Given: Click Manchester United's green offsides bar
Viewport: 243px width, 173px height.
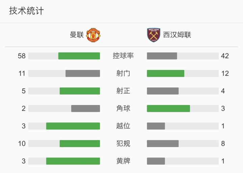Looking at the screenshot, I should click(73, 126).
